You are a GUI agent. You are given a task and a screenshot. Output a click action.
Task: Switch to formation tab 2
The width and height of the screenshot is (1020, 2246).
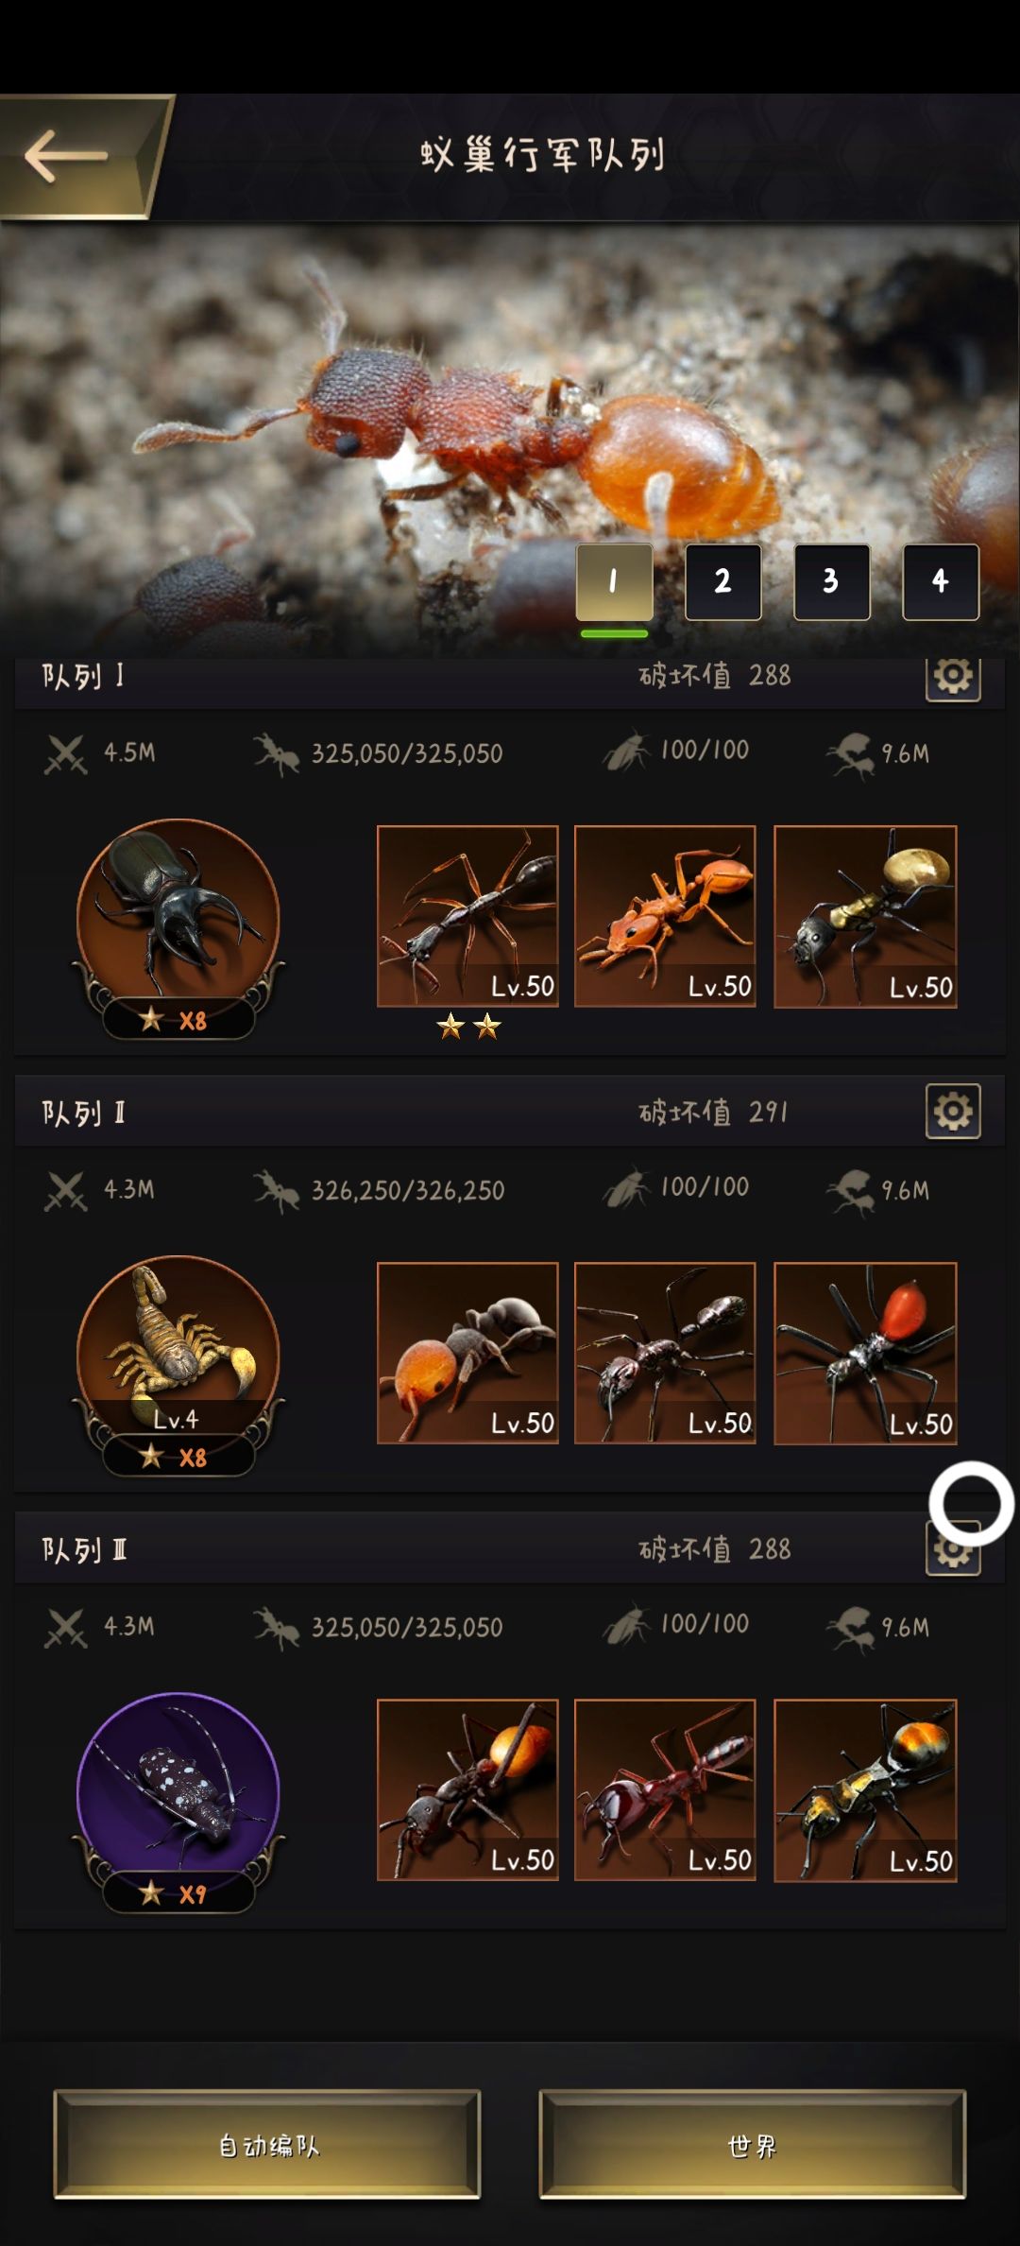tap(722, 581)
